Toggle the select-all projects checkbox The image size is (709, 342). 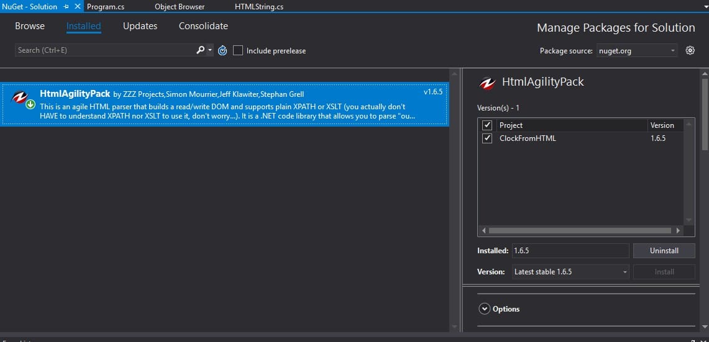coord(487,125)
